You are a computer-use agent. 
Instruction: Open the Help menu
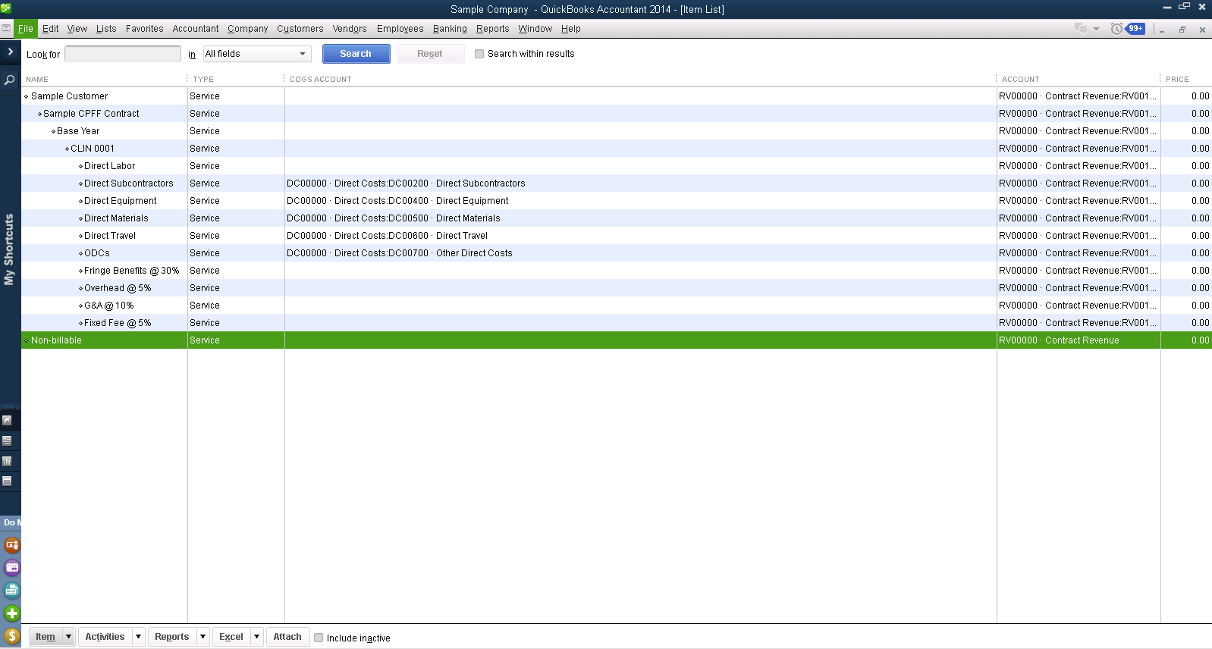571,29
